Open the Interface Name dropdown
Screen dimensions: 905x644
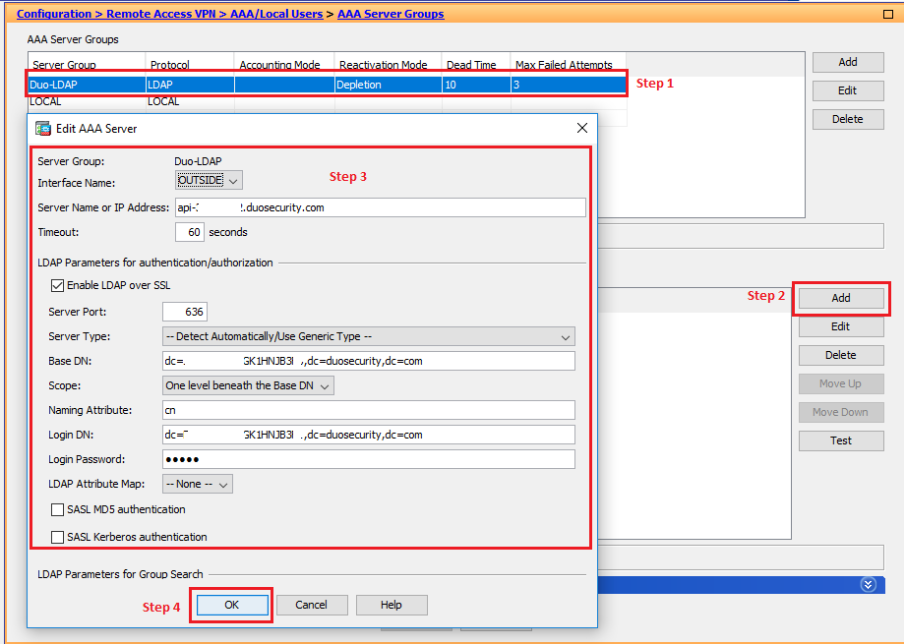tap(209, 181)
